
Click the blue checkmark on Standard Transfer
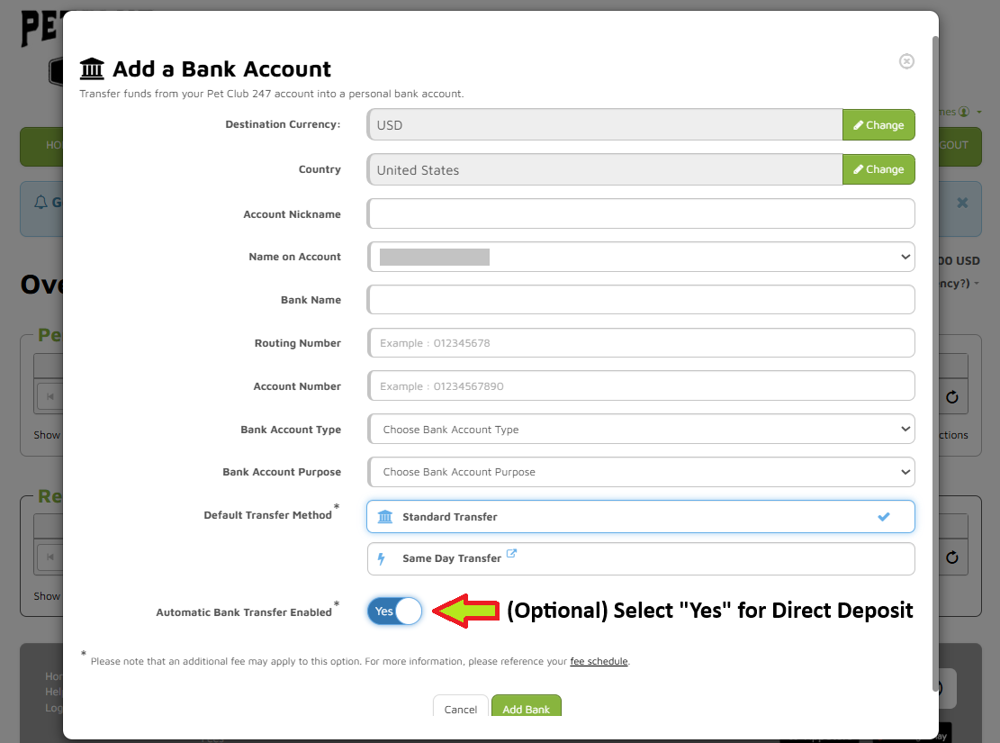(884, 517)
